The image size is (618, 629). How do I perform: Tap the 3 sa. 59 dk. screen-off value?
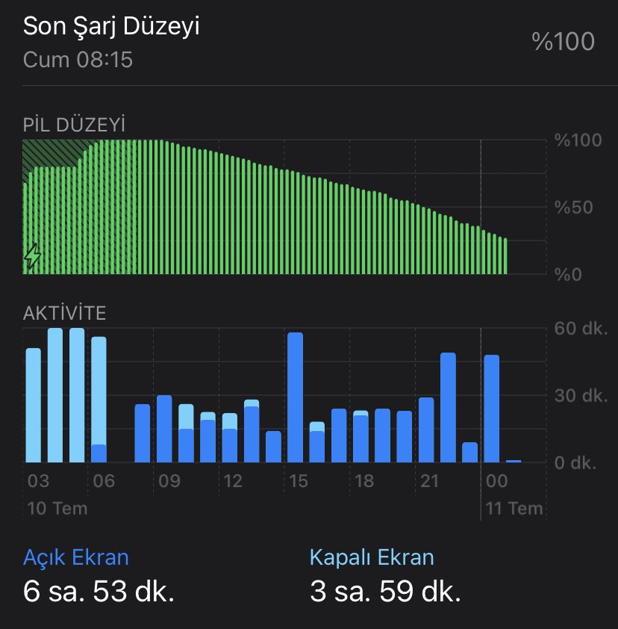tap(385, 592)
